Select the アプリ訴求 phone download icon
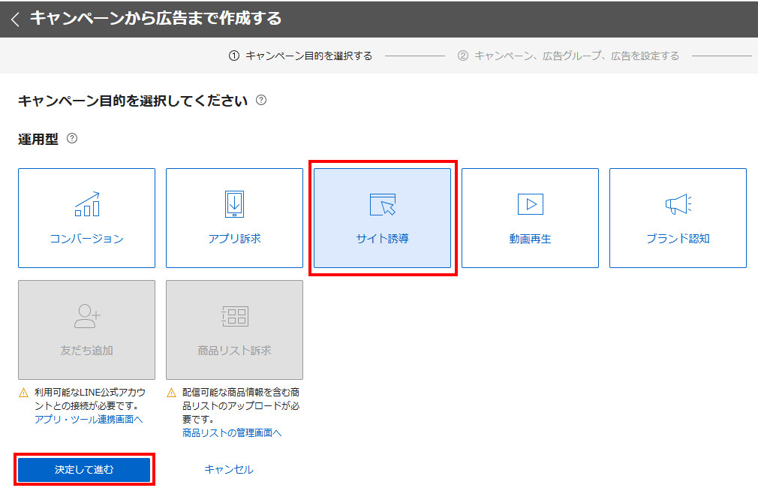 pyautogui.click(x=234, y=204)
